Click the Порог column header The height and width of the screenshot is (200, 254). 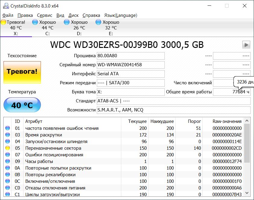pyautogui.click(x=189, y=121)
